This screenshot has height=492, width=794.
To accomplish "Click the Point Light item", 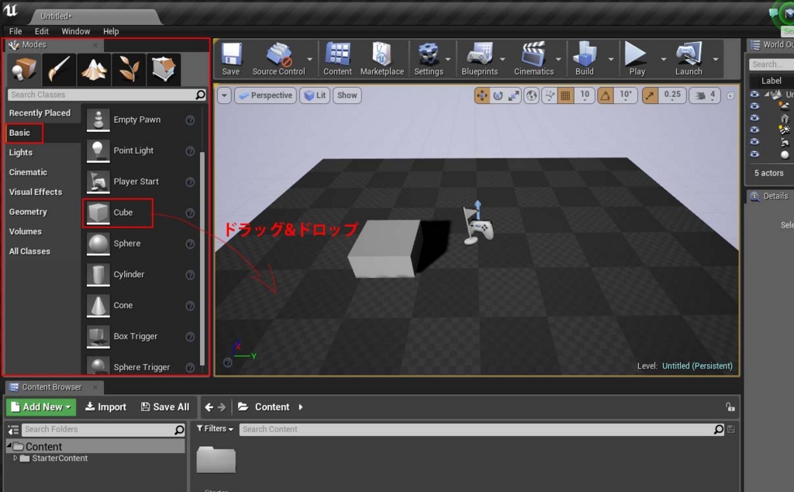I will [139, 151].
